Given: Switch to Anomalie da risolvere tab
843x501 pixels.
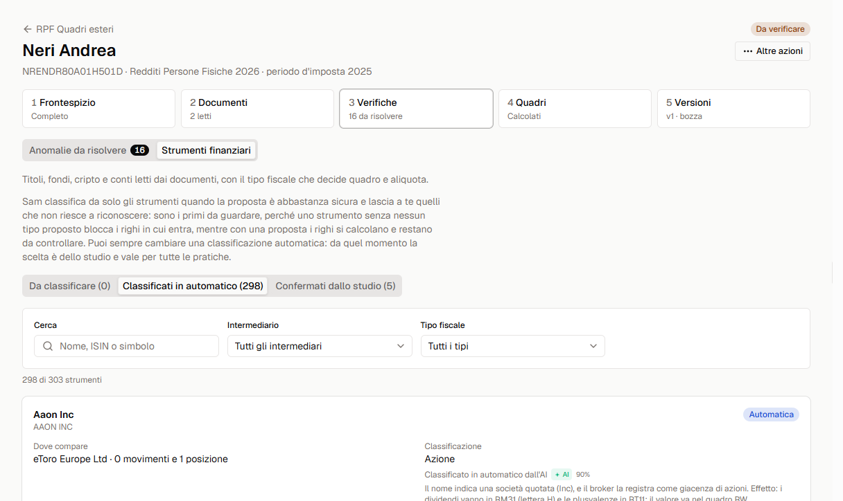Looking at the screenshot, I should point(89,150).
